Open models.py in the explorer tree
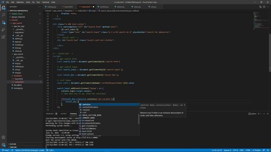Viewport: 271px width, 152px height. pyautogui.click(x=19, y=45)
